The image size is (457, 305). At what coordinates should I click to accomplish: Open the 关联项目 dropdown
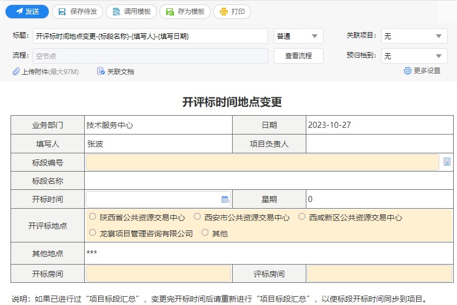[414, 36]
